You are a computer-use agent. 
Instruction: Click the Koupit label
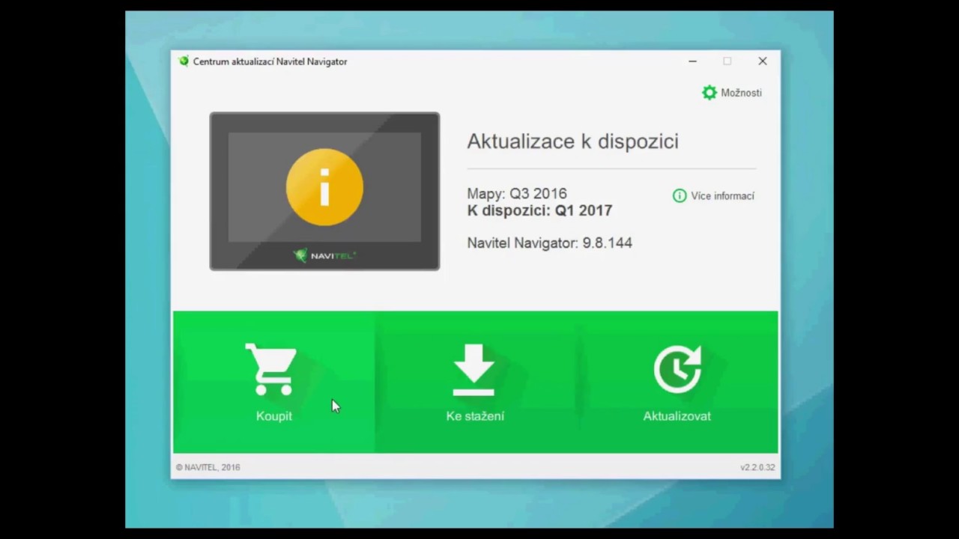(x=274, y=416)
